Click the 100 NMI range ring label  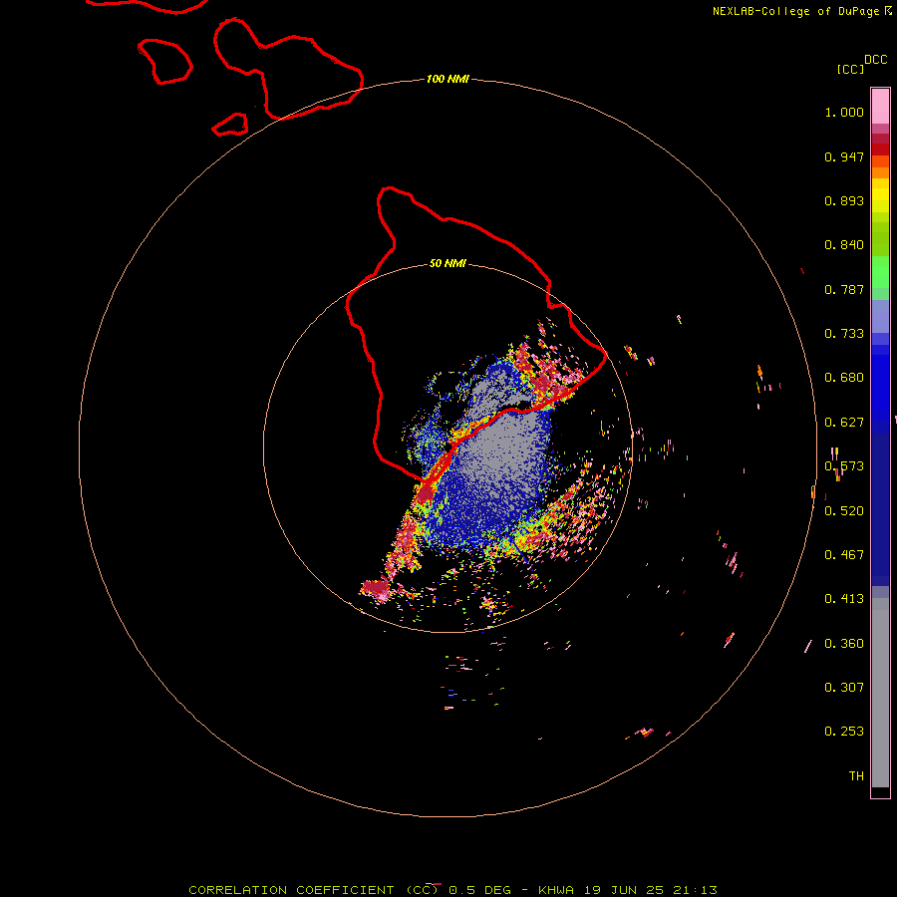point(448,79)
